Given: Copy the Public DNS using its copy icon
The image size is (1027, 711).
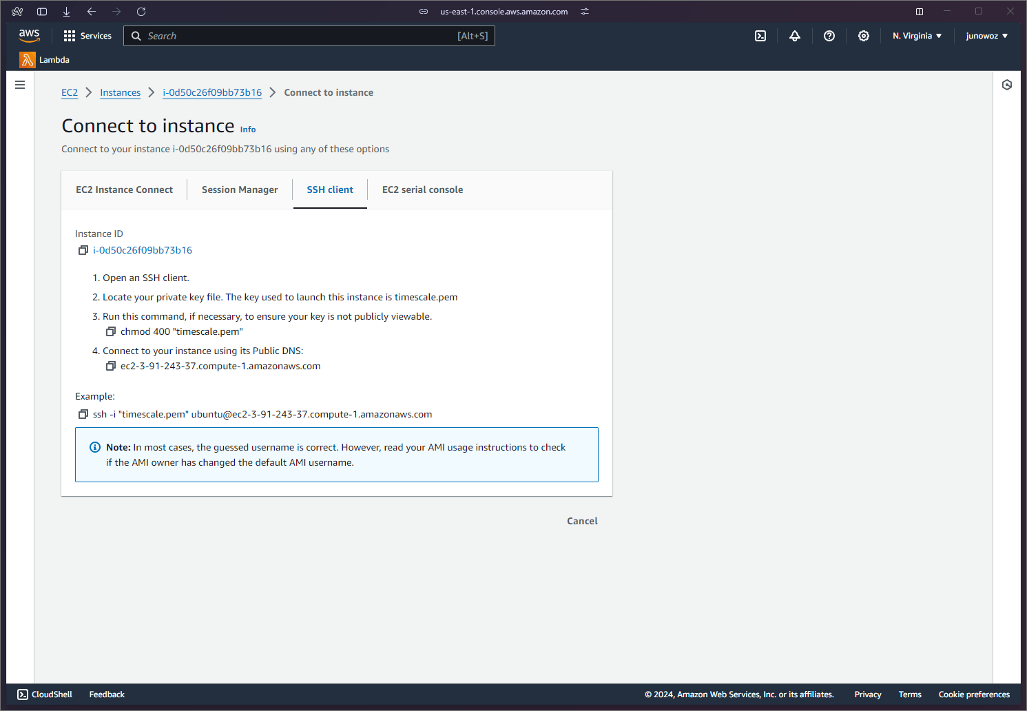Looking at the screenshot, I should pos(111,366).
